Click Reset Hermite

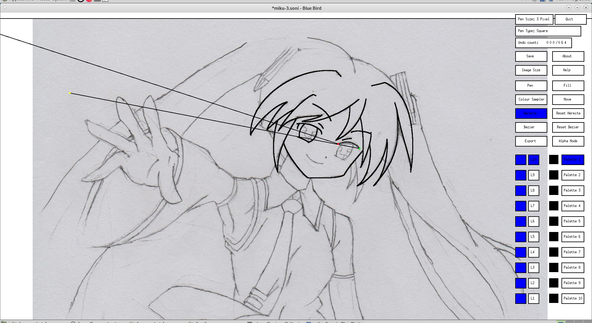[568, 113]
